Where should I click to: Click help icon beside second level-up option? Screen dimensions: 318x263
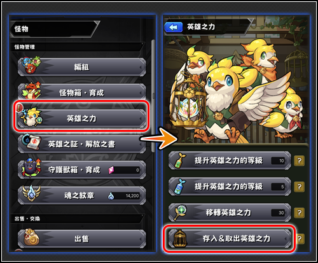click(299, 187)
